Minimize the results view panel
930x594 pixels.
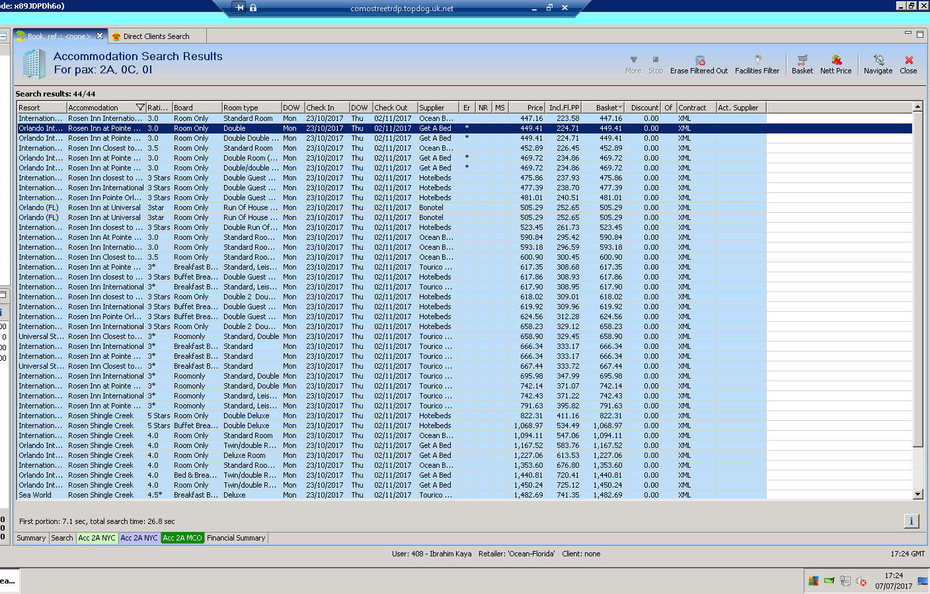(908, 32)
